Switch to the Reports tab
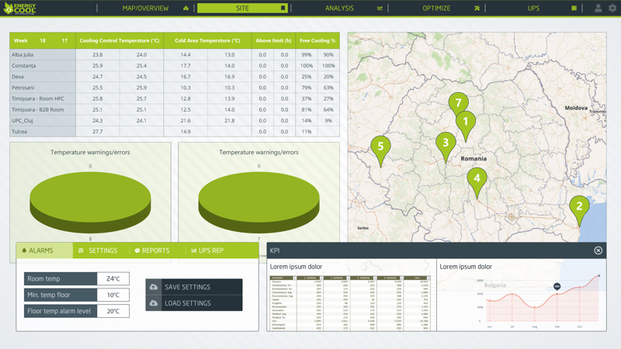 pyautogui.click(x=152, y=251)
